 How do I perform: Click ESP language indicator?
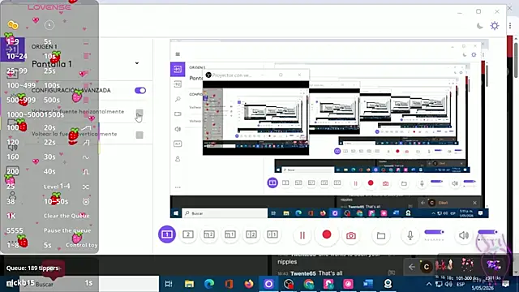click(461, 285)
